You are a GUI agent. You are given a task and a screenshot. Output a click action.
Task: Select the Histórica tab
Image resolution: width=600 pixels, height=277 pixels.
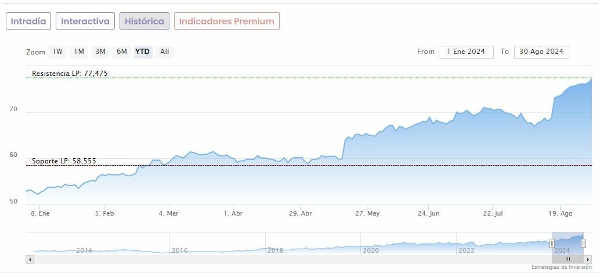click(144, 21)
